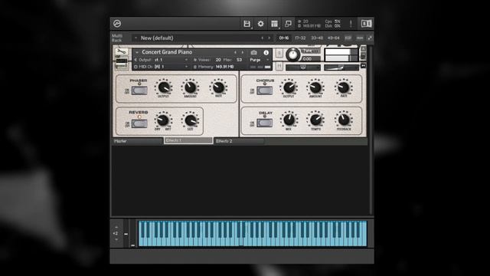Screen dimensions: 490x276
Task: Shift keyboard octave down arrow
Action: 116,239
